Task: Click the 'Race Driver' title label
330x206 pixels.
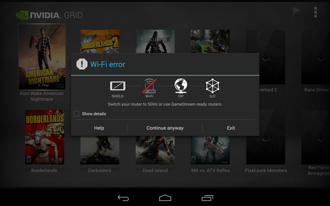Action: [x=317, y=90]
